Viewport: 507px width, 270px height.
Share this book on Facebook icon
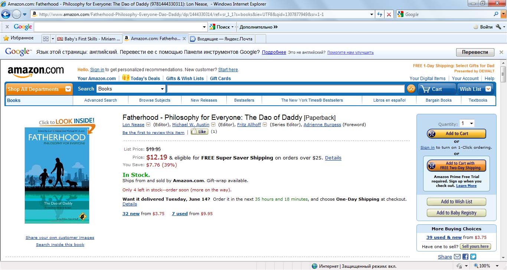[x=465, y=257]
